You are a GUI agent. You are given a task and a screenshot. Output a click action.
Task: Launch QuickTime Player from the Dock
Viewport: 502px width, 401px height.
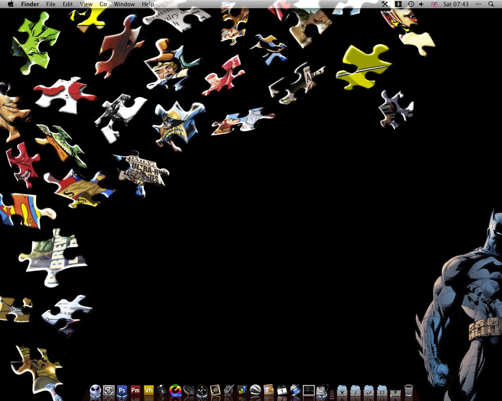click(x=175, y=390)
